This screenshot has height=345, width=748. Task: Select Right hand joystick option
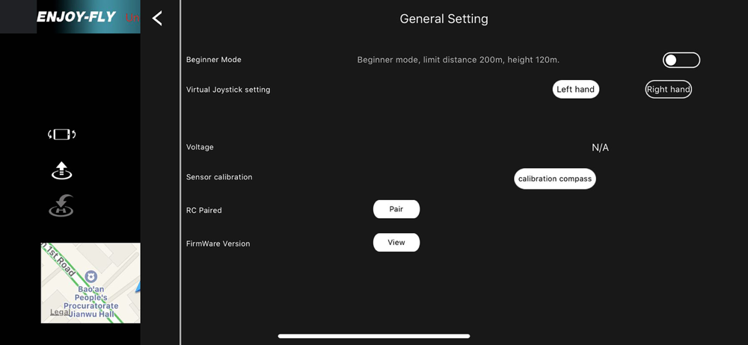click(x=668, y=89)
